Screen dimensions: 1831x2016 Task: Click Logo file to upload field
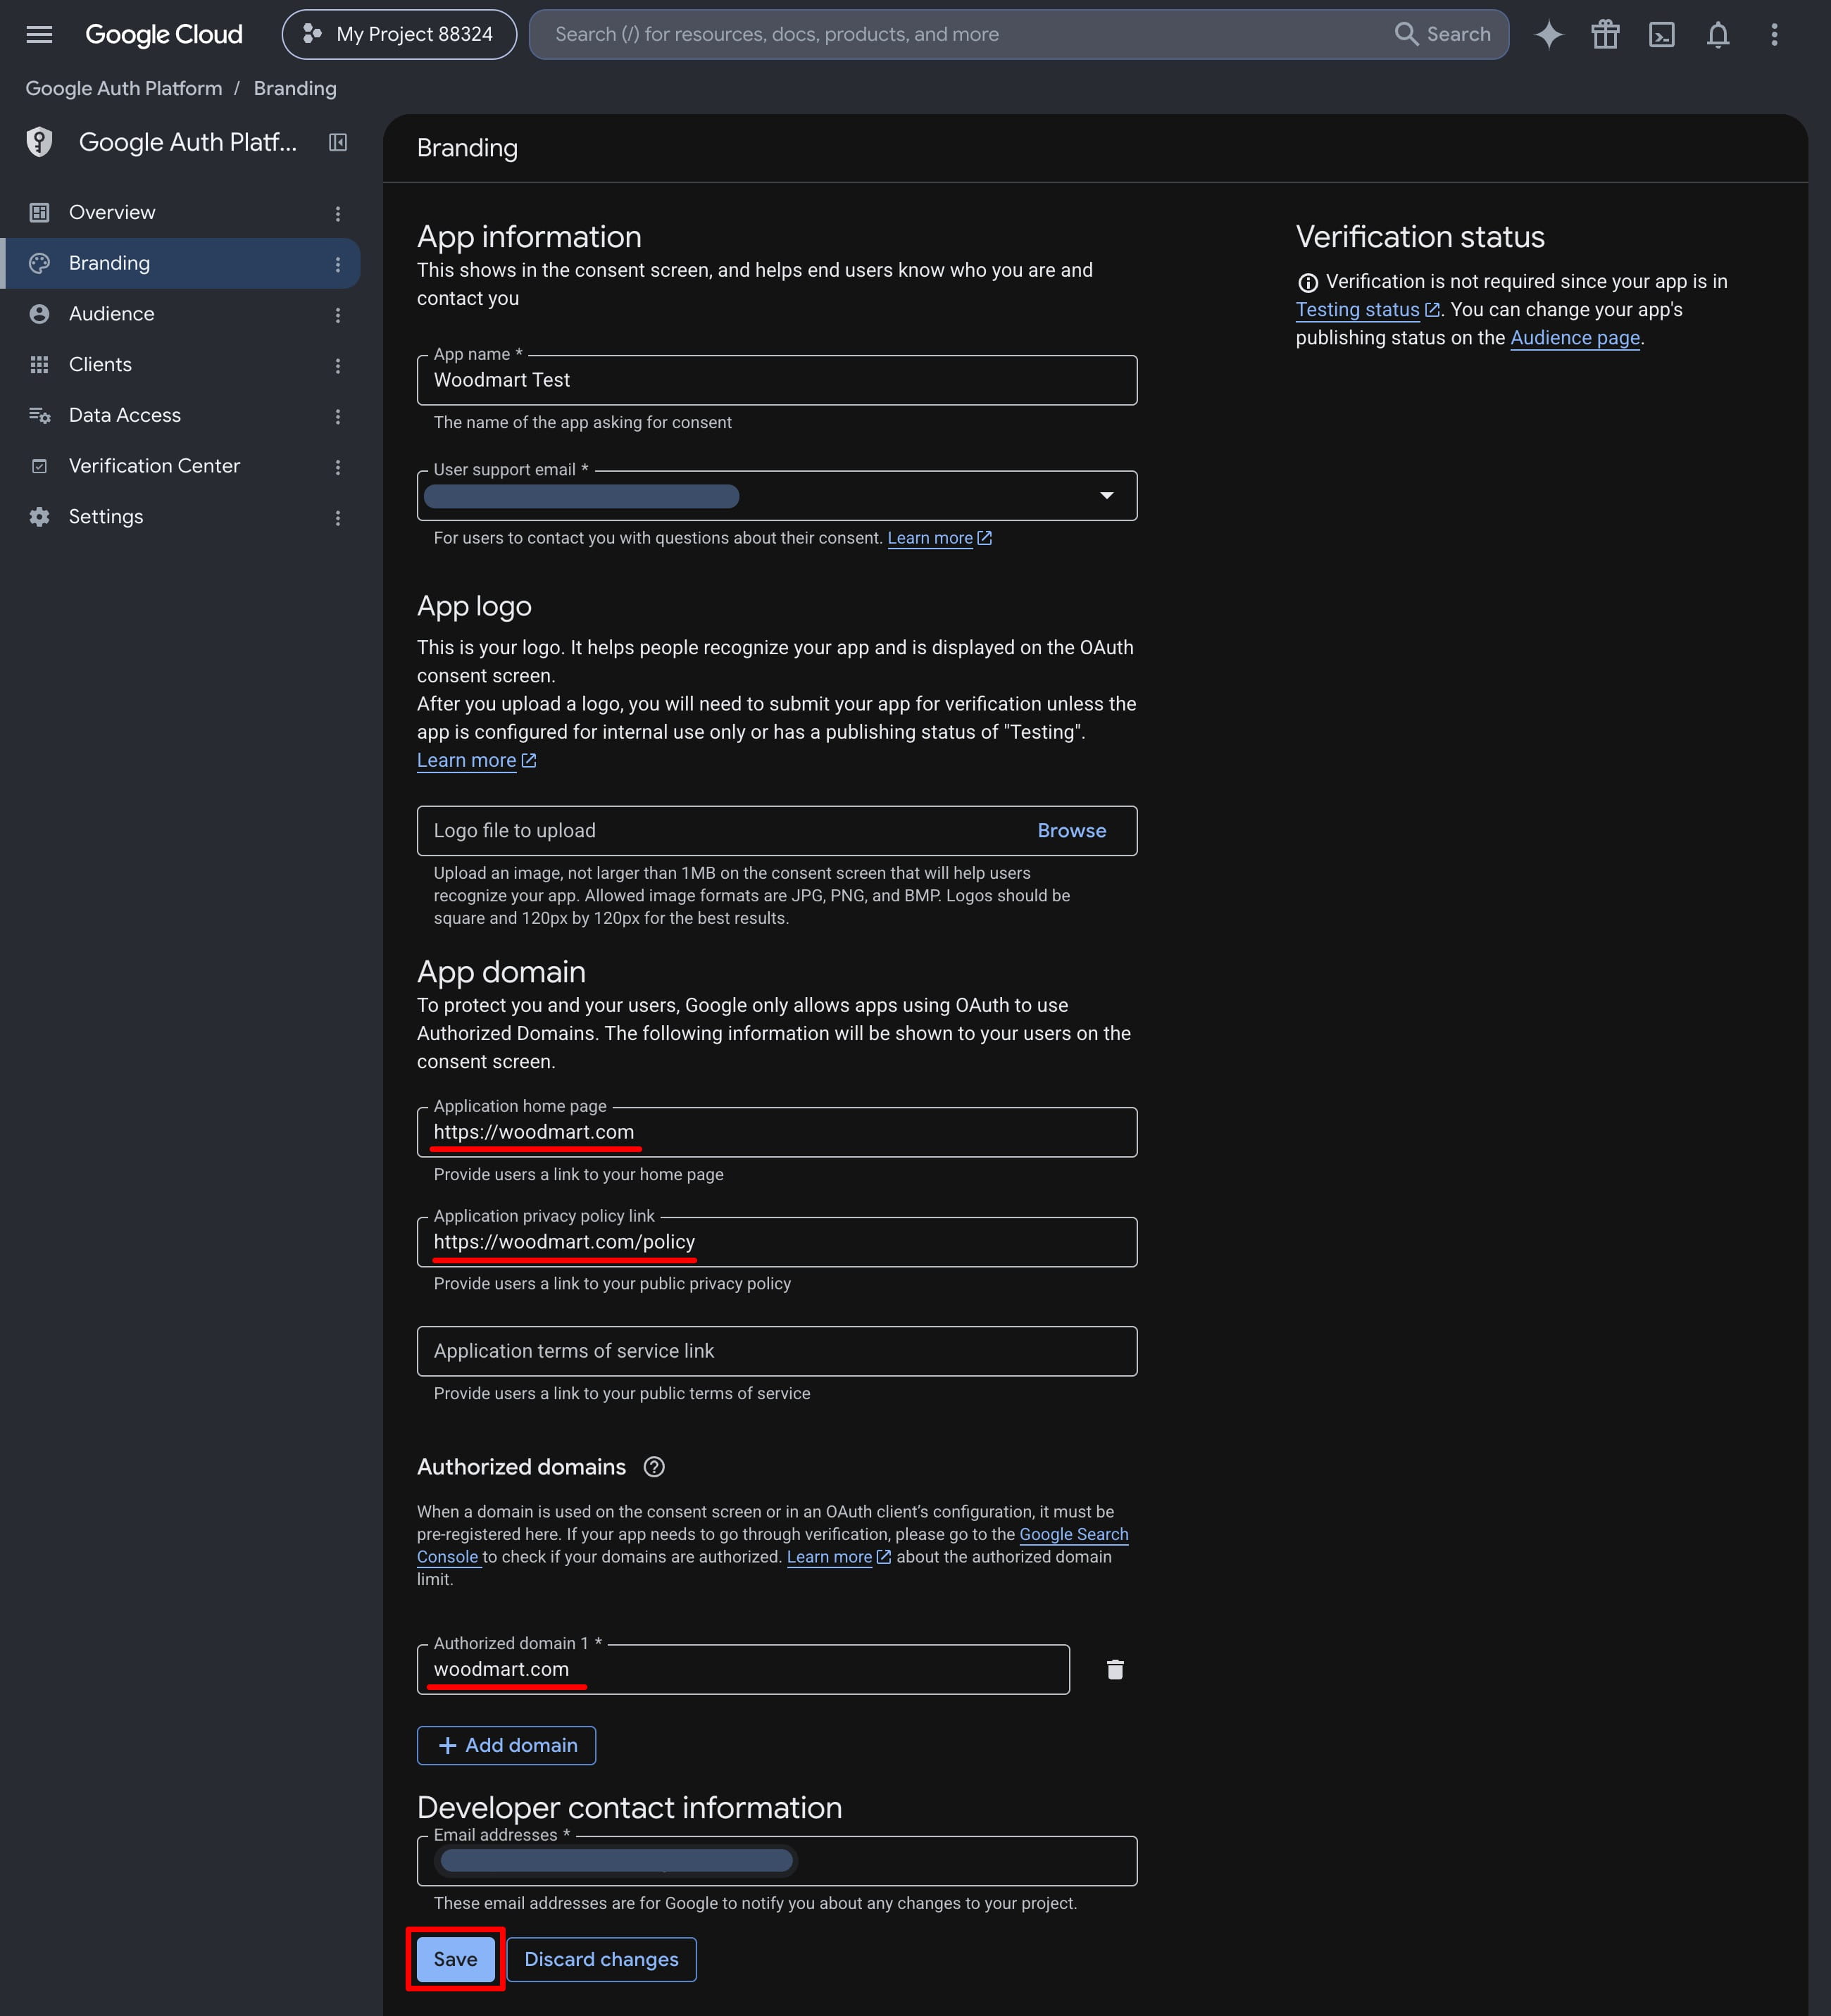tap(777, 830)
